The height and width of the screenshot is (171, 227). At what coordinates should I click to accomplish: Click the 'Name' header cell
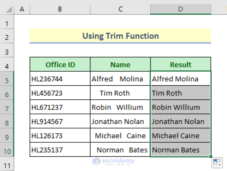120,64
